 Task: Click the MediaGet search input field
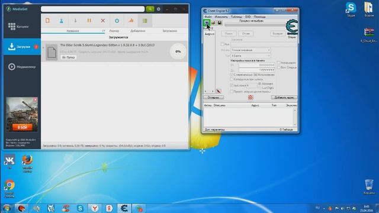(93, 9)
